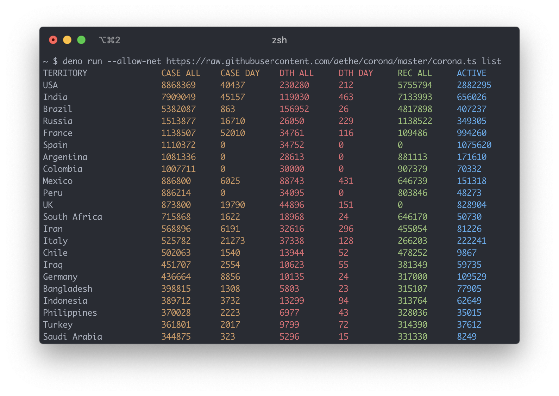The width and height of the screenshot is (559, 396).
Task: Click the TERRITORY column header
Action: [65, 73]
